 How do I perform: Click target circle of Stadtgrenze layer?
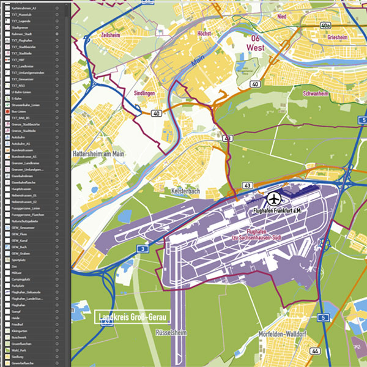(x=57, y=28)
